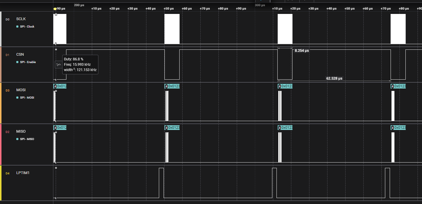Select the LPTIM1 channel label
Screen dimensions: 422x204
23,173
